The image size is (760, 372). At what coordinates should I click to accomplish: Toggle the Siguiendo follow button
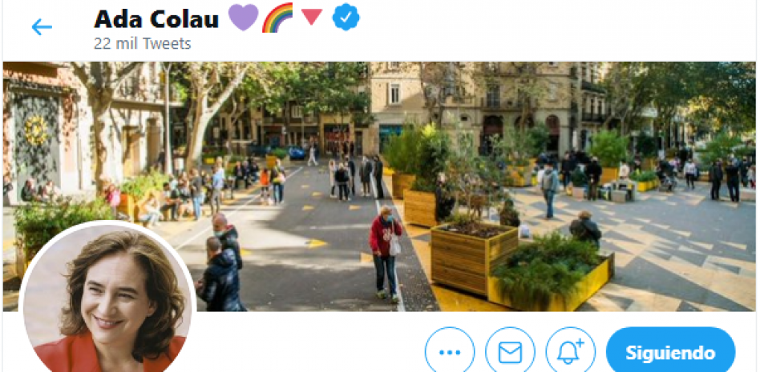[671, 352]
